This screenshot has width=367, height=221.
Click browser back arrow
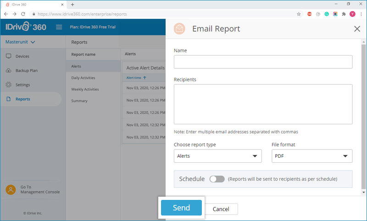click(x=6, y=14)
